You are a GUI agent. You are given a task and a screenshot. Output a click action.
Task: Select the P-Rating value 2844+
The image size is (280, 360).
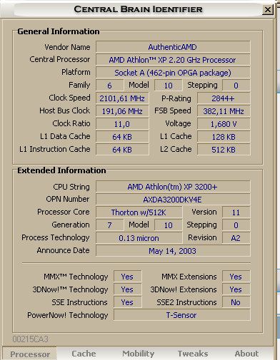pyautogui.click(x=224, y=98)
